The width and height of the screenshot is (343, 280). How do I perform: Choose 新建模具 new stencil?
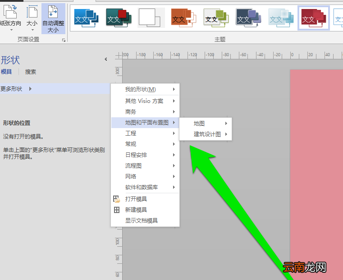coord(145,210)
